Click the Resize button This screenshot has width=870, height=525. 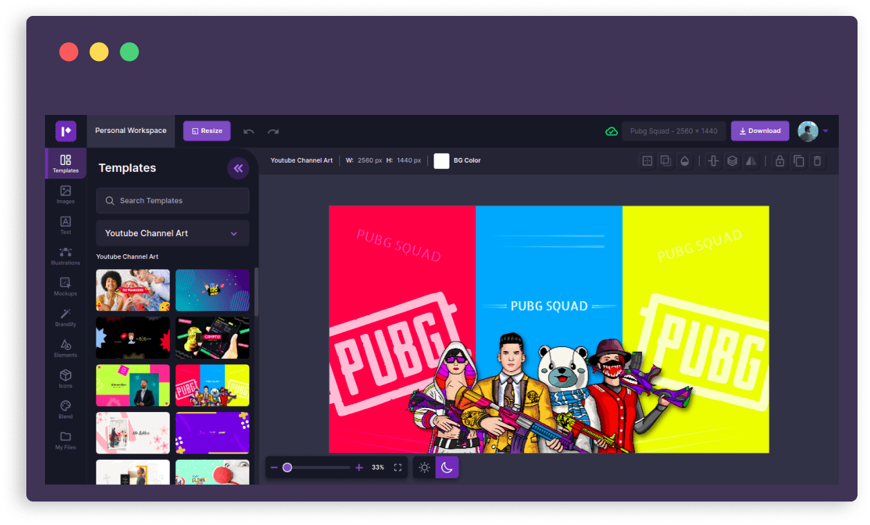tap(206, 131)
